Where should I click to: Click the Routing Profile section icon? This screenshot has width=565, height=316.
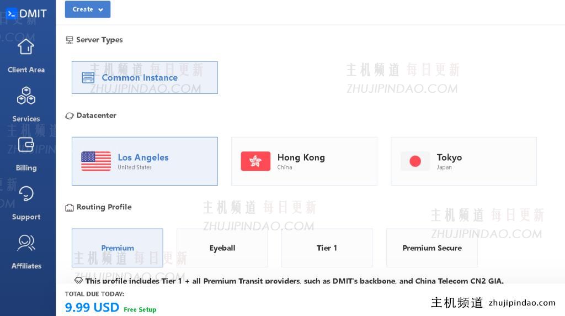coord(69,207)
